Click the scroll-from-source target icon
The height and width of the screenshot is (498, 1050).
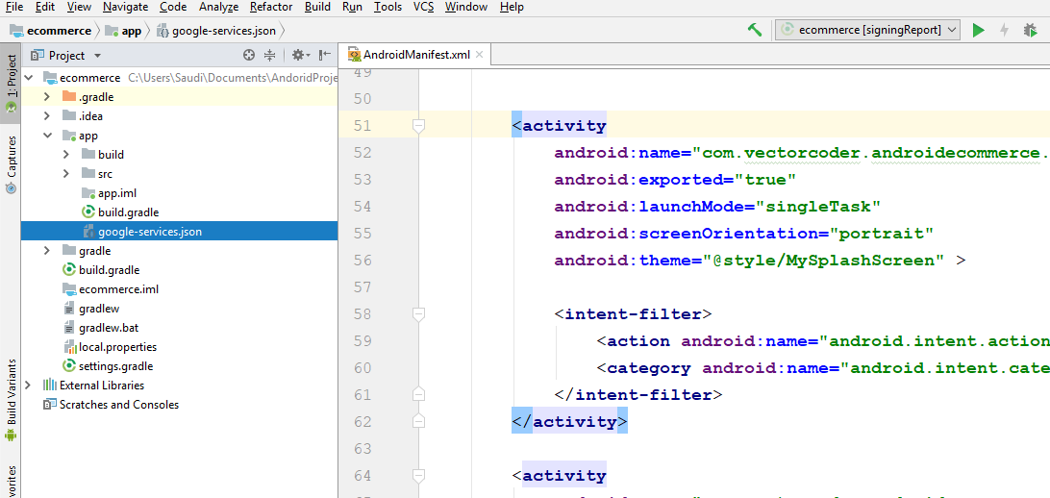point(249,56)
